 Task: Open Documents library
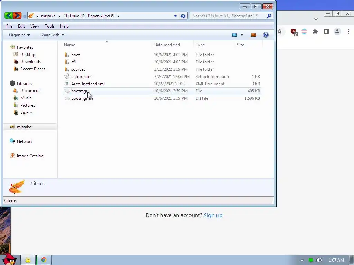(31, 91)
